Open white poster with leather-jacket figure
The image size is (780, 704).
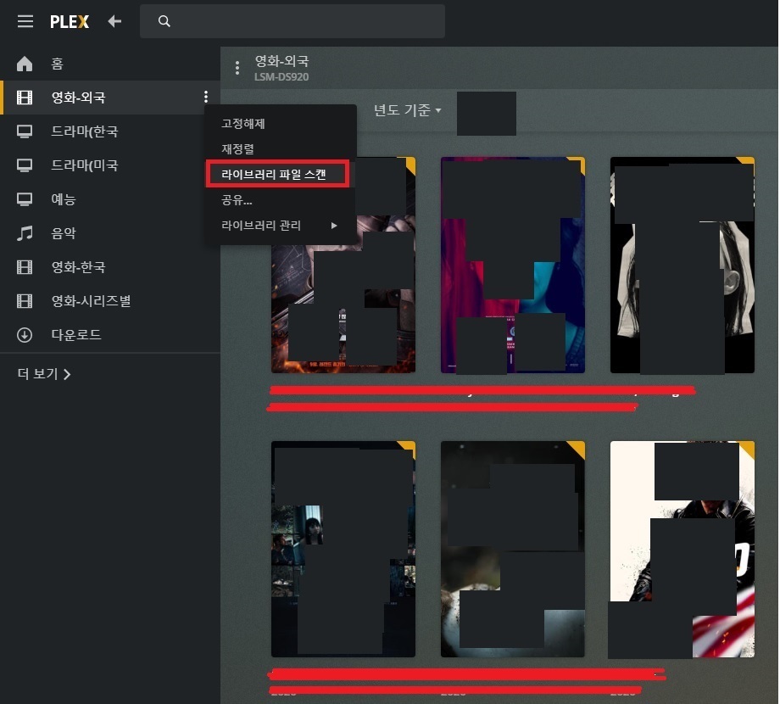pos(682,549)
